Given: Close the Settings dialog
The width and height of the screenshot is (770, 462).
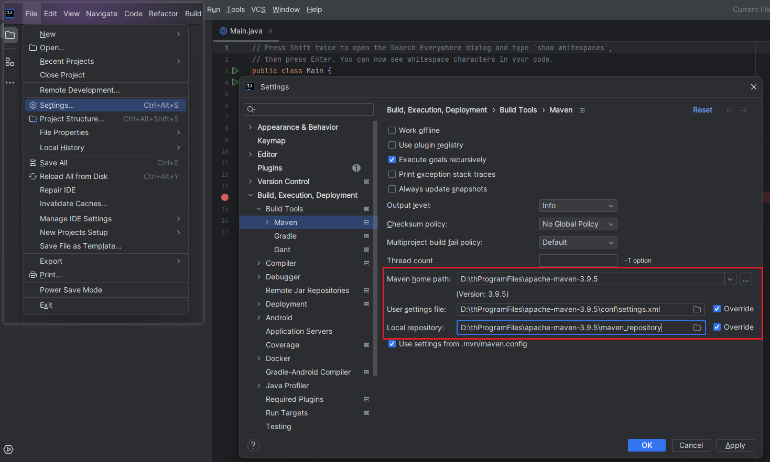Looking at the screenshot, I should click(x=754, y=87).
